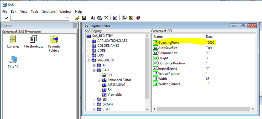Collapse the PRODUCTS registry node

(x=89, y=60)
